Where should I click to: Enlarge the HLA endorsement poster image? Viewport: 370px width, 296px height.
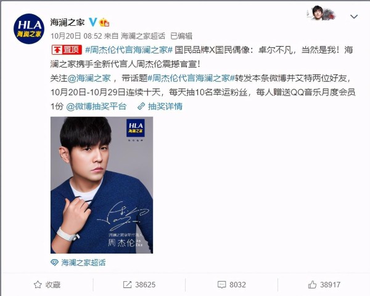click(x=102, y=185)
